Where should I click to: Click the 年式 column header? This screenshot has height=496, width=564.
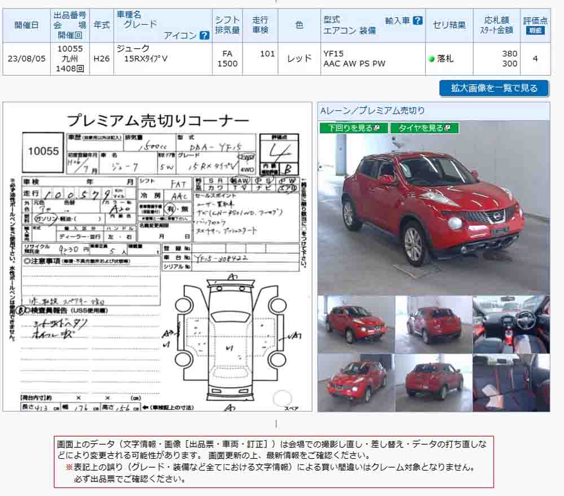(102, 25)
